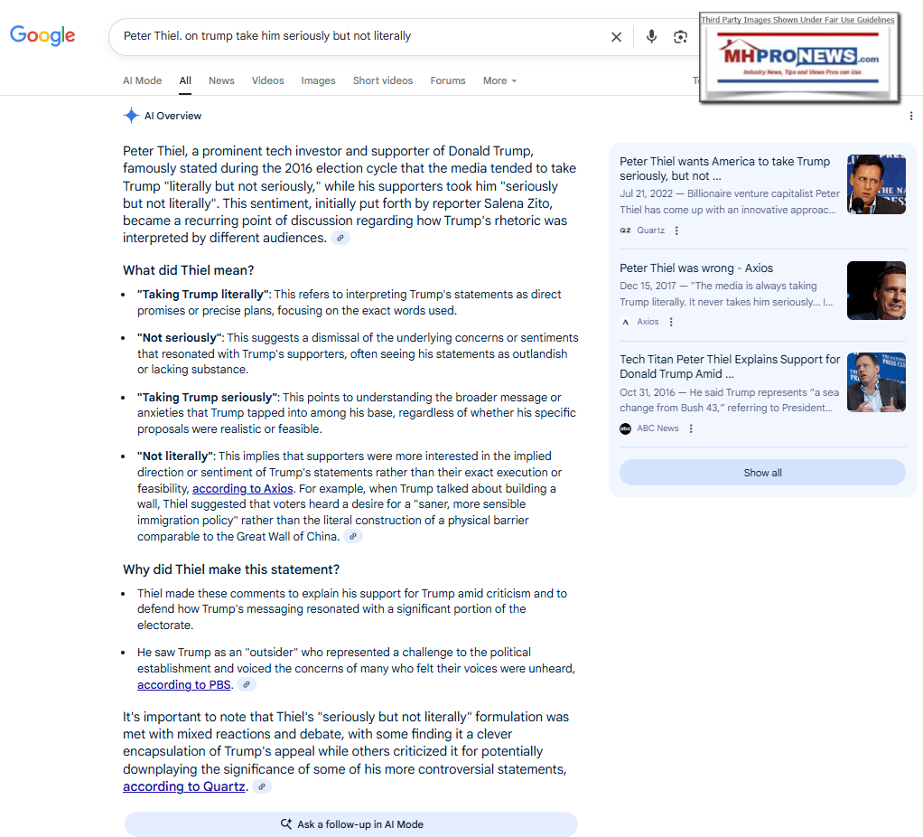Click the ABC News article thumbnail image
This screenshot has width=923, height=837.
tap(876, 382)
